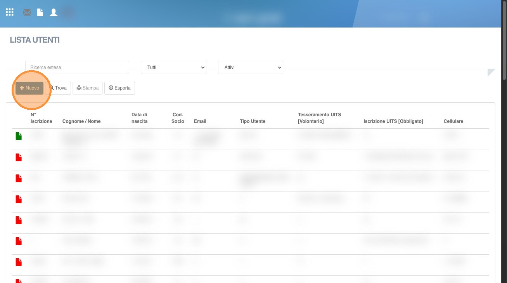Screen dimensions: 507x283
Task: Sort by Cognome / Nome column header
Action: point(81,121)
